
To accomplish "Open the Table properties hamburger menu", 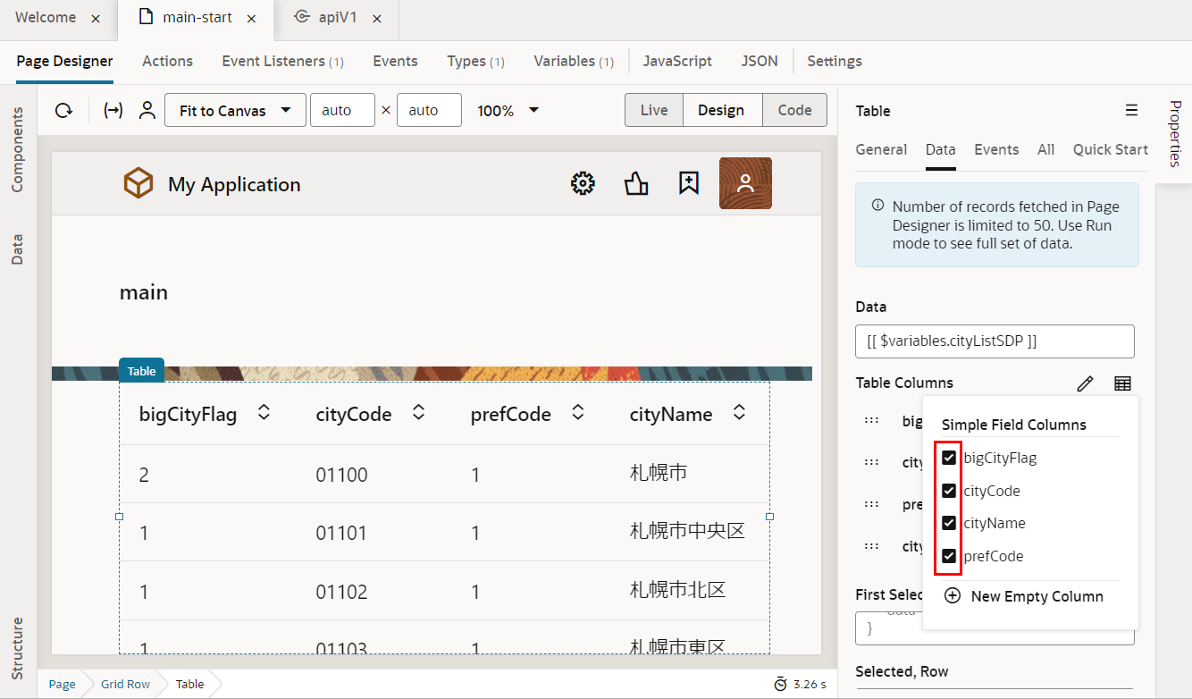I will coord(1131,111).
